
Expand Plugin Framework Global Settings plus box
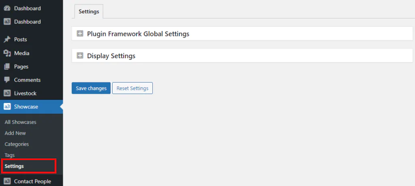point(80,34)
